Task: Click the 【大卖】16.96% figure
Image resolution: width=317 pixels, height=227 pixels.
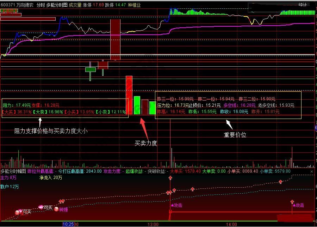Action: 48,112
